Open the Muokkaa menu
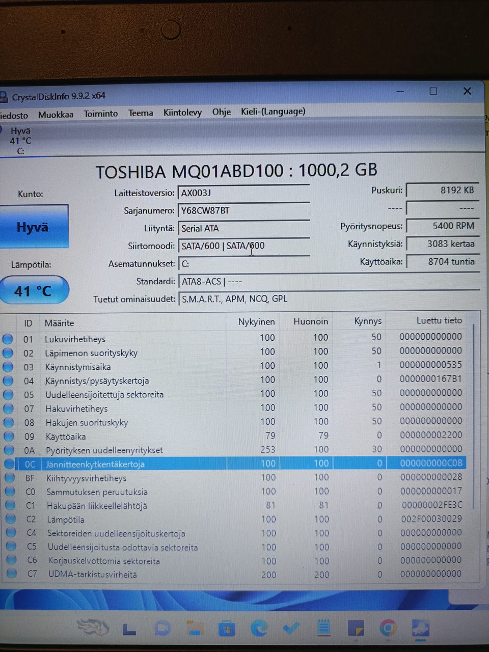489x652 pixels. (x=56, y=115)
